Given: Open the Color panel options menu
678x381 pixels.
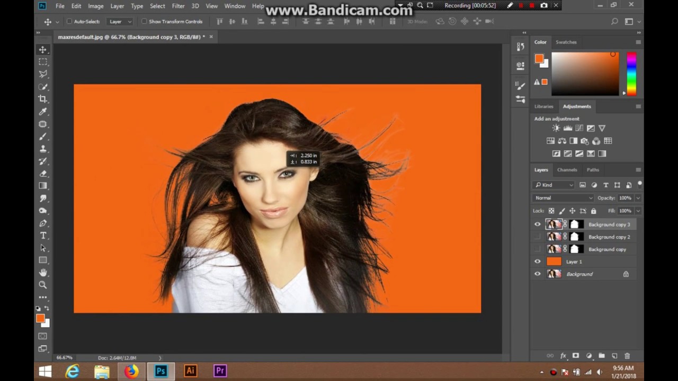Looking at the screenshot, I should (638, 42).
